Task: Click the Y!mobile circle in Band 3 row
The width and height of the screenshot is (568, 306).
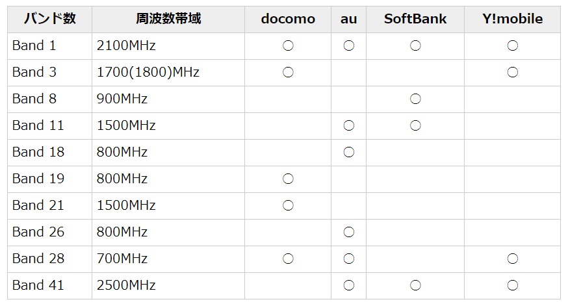Action: 512,72
